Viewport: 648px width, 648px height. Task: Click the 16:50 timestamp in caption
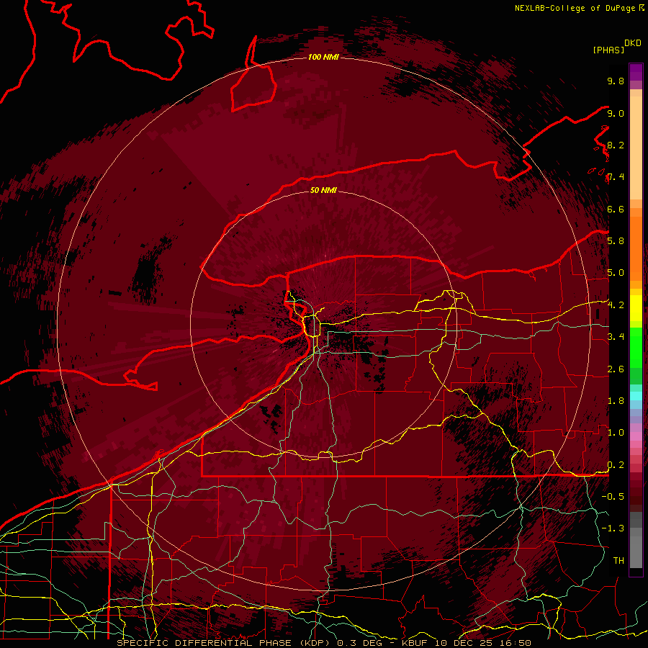[515, 643]
